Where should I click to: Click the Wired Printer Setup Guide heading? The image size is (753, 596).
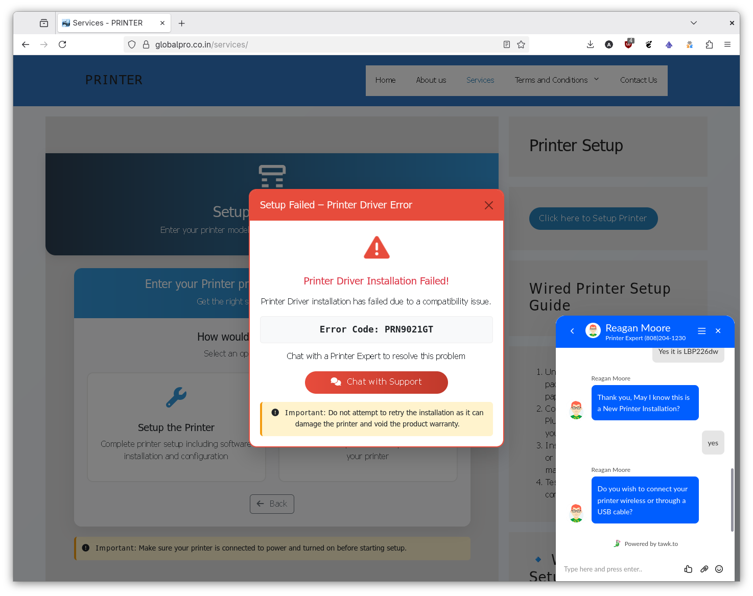pos(600,297)
